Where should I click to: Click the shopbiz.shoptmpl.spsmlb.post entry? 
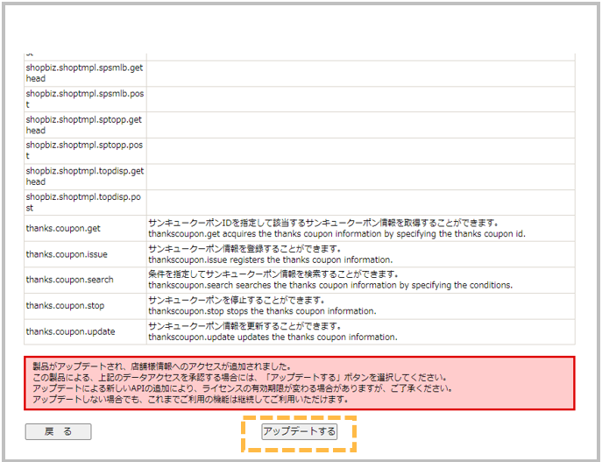tap(84, 98)
